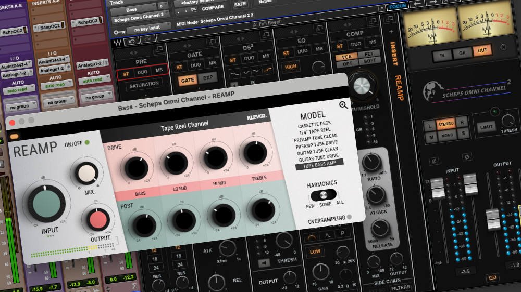This screenshot has width=521, height=292.
Task: Open the AudntD443-4 input dropdown on first track
Action: [15, 66]
